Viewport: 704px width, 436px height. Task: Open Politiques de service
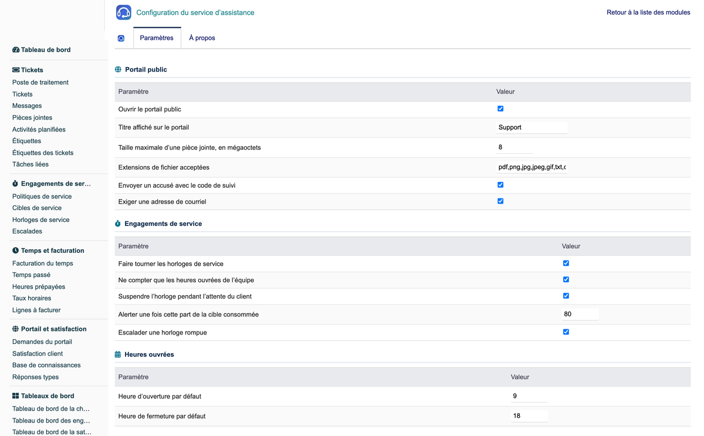click(42, 197)
